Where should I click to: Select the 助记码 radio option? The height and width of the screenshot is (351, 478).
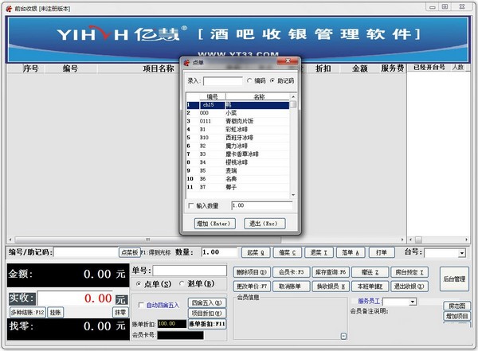[x=273, y=80]
